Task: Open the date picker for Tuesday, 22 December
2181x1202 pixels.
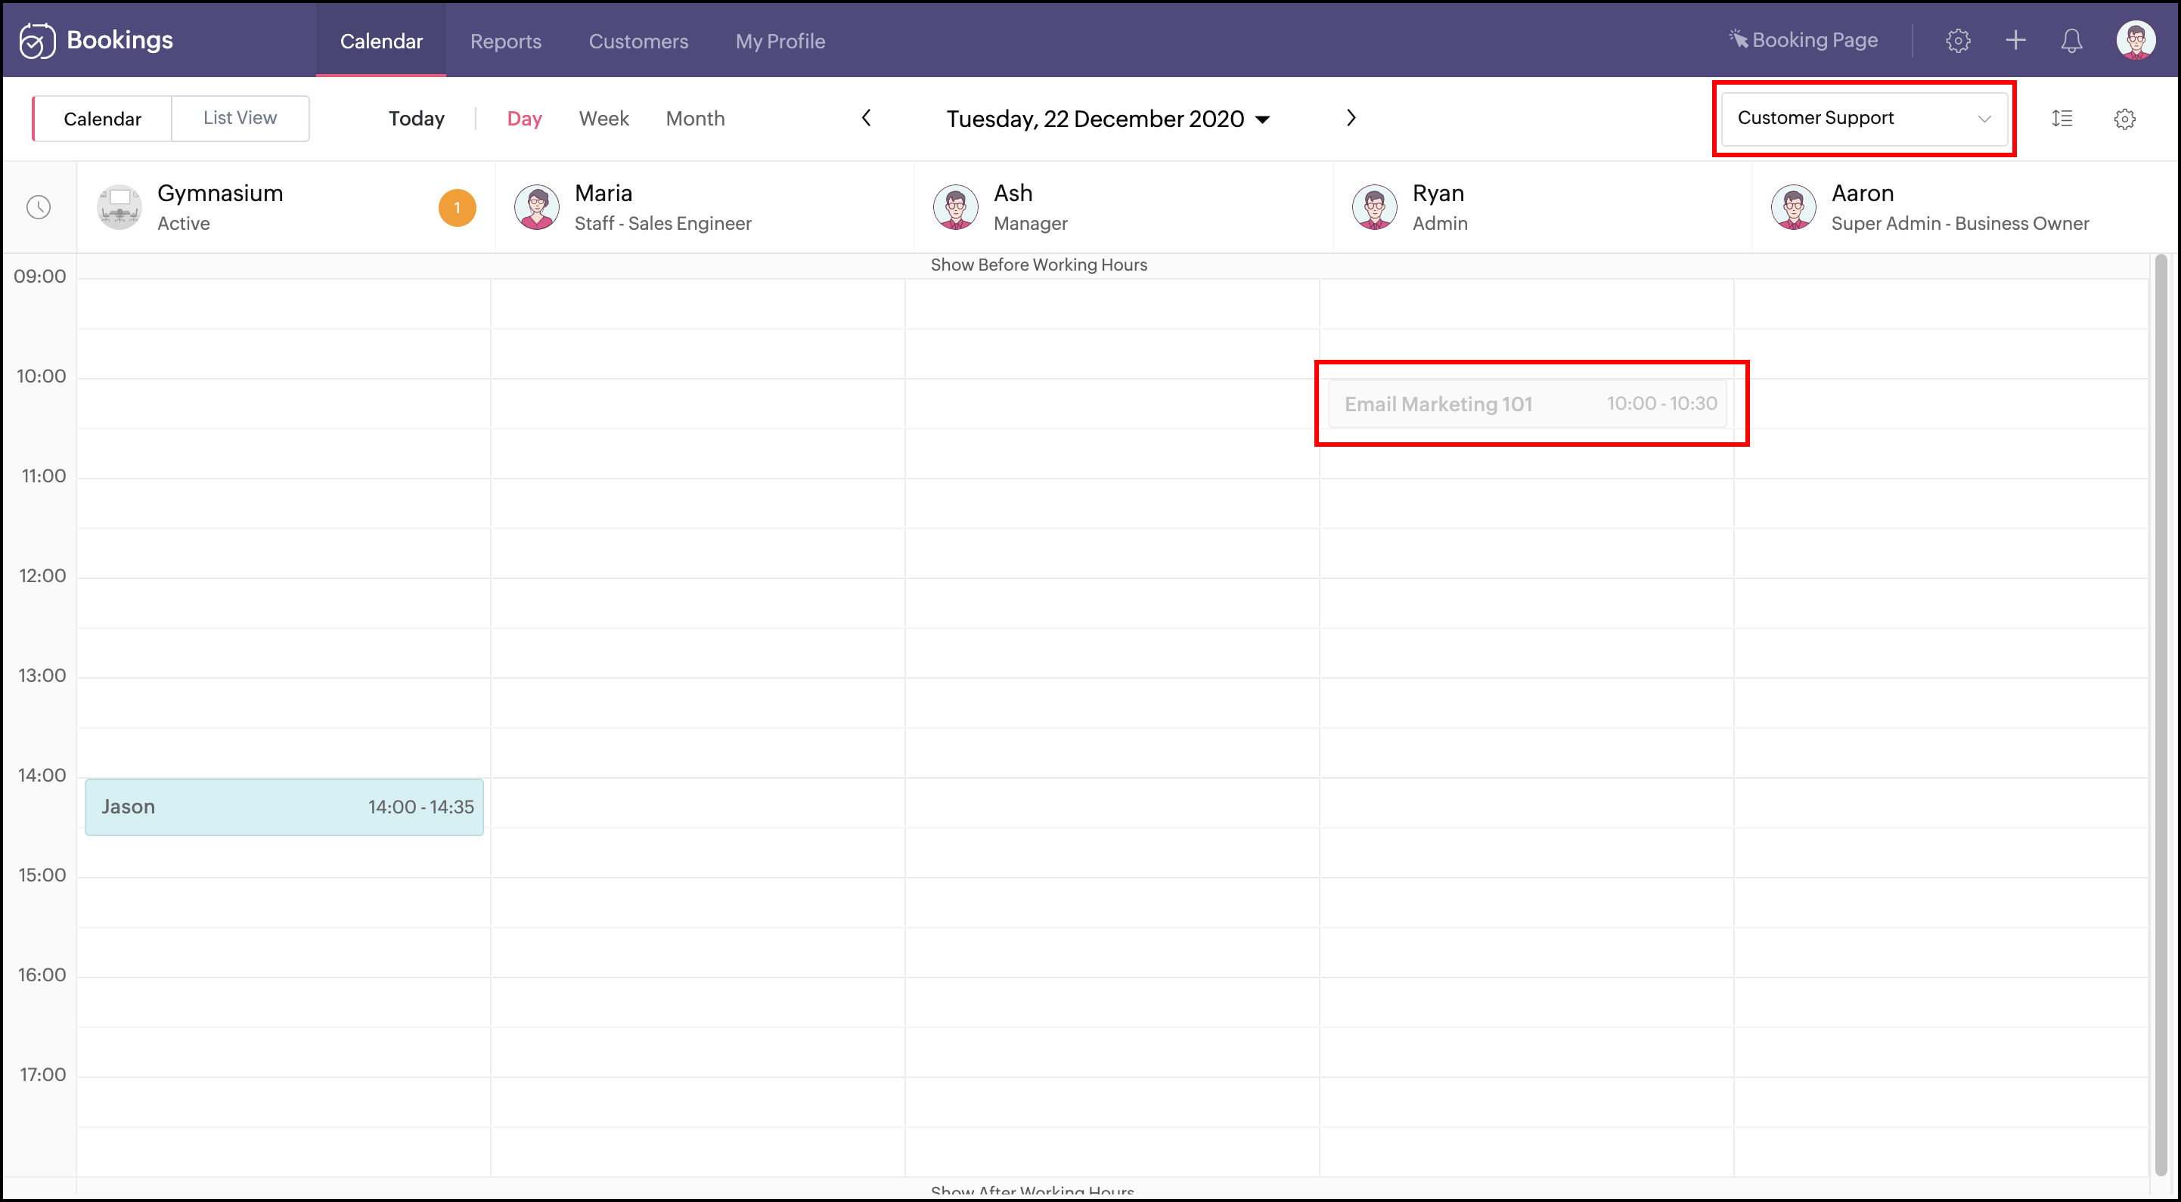Action: [1107, 119]
